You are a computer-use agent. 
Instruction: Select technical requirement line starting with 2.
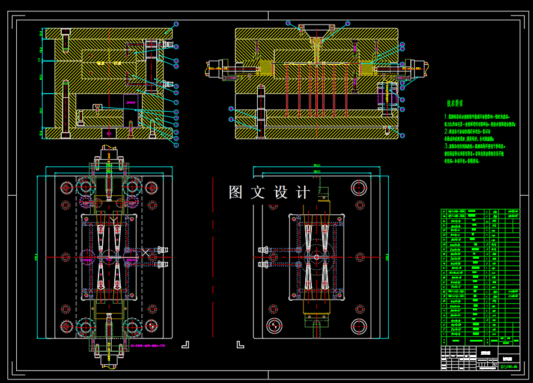pyautogui.click(x=467, y=131)
